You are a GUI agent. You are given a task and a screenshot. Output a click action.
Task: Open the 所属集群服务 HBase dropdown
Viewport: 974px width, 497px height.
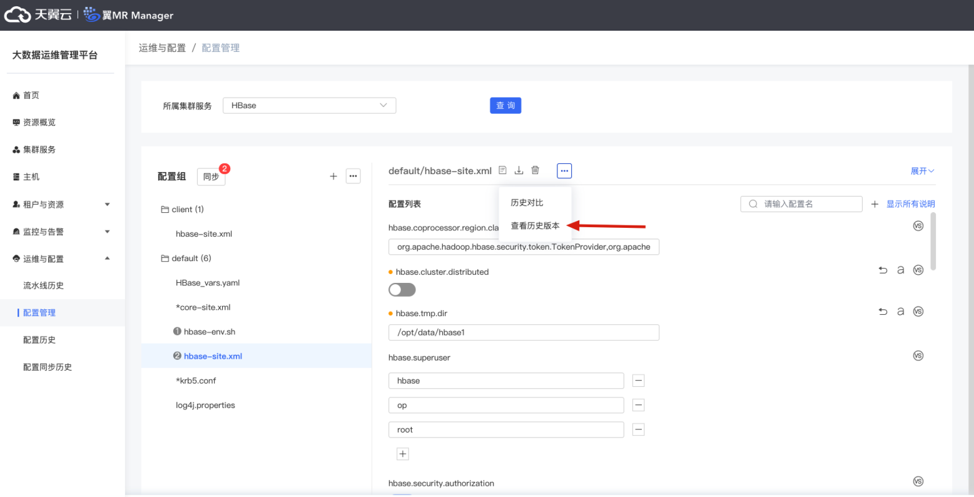pos(309,106)
